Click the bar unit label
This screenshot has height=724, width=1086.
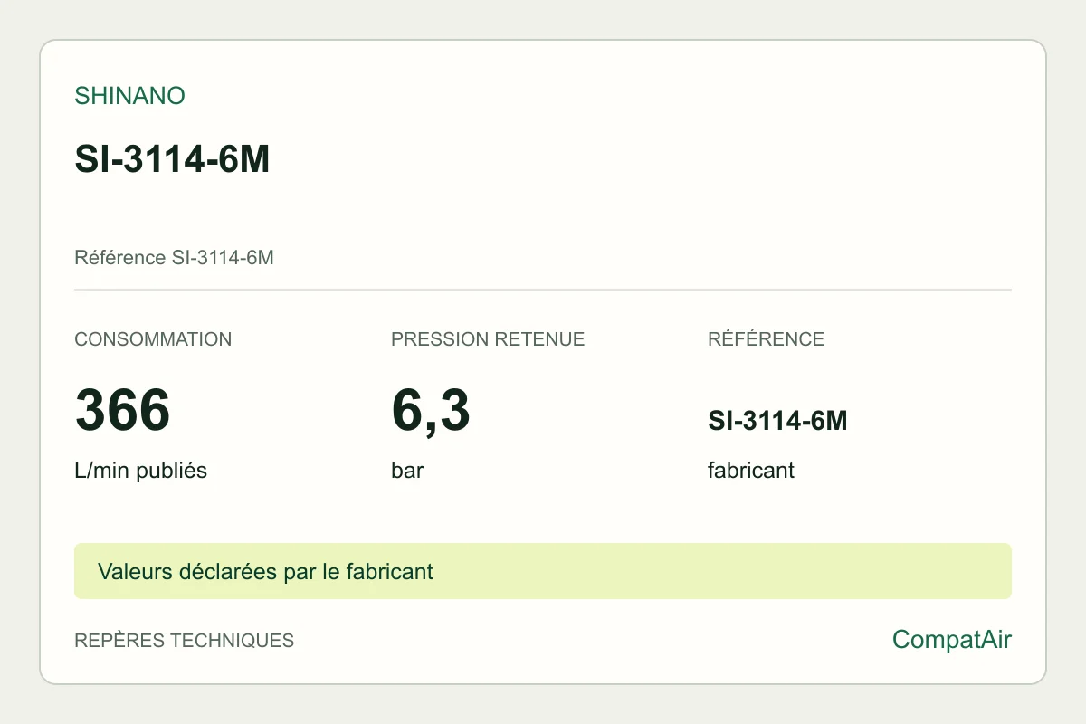click(x=407, y=471)
